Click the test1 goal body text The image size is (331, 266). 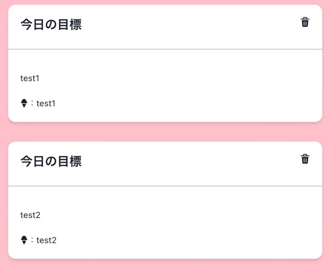[x=29, y=78]
